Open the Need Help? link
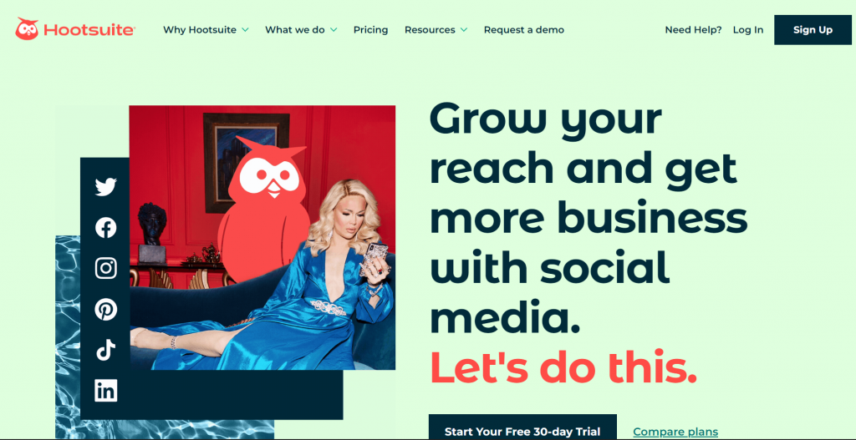 pyautogui.click(x=693, y=30)
